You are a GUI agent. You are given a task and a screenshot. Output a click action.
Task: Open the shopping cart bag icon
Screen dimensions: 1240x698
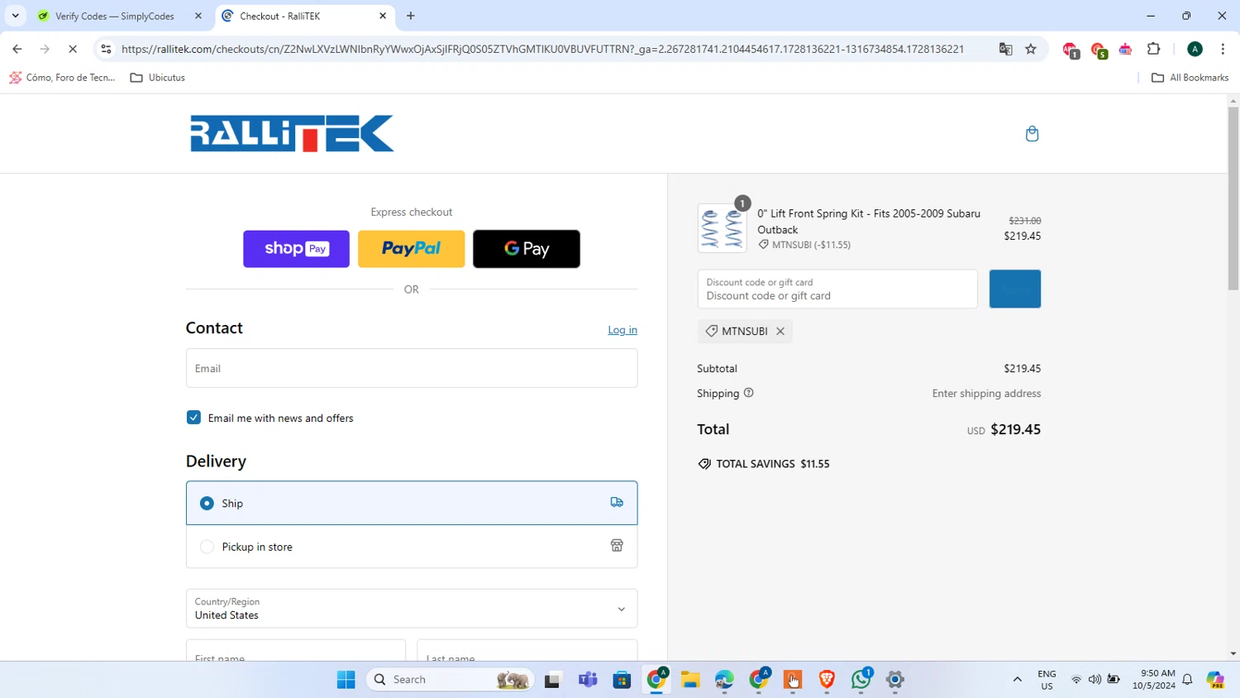pyautogui.click(x=1032, y=134)
